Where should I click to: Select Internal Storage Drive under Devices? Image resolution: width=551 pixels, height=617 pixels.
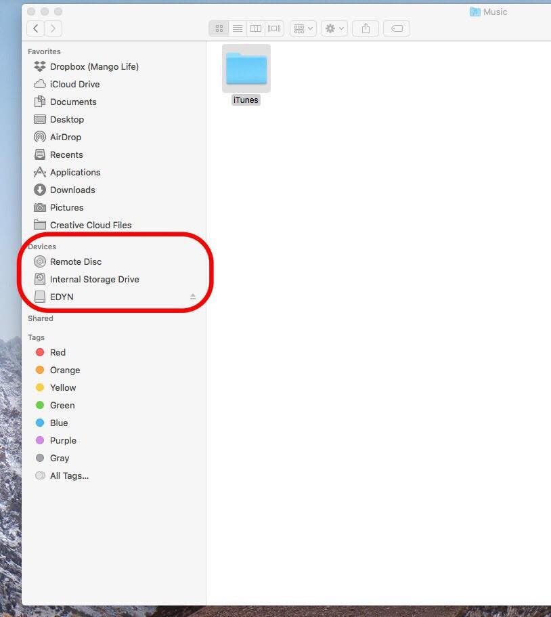point(95,279)
